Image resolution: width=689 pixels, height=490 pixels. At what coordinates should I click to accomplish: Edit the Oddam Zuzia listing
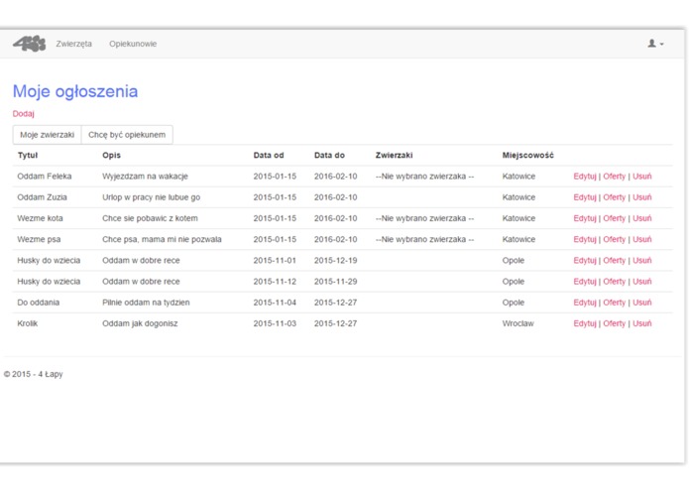585,197
